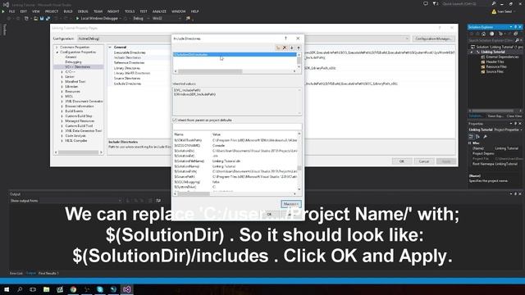The width and height of the screenshot is (525, 295).
Task: Click the new line folder icon in Include Directories
Action: [x=278, y=48]
